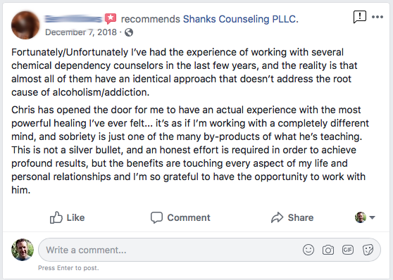Open the Shanks Counseling PLLC page link
This screenshot has width=393, height=280.
tap(241, 19)
